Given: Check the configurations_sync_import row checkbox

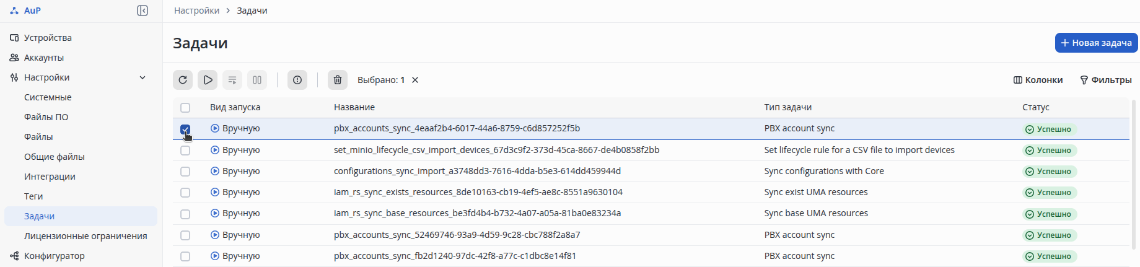Looking at the screenshot, I should click(x=185, y=172).
